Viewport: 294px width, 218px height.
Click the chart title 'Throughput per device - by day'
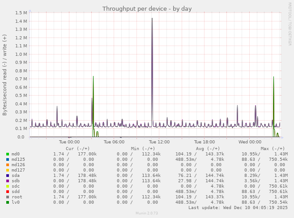[x=147, y=9]
